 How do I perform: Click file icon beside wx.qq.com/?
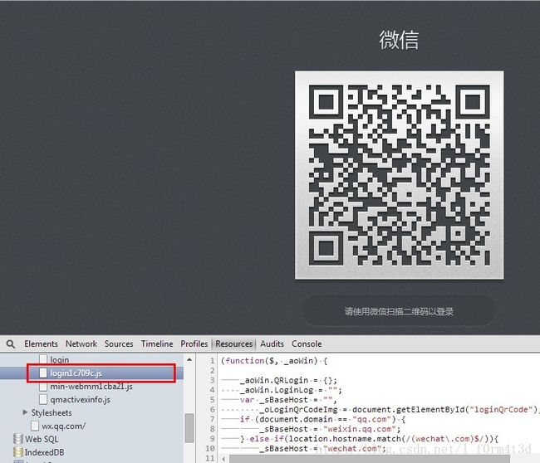pyautogui.click(x=34, y=426)
